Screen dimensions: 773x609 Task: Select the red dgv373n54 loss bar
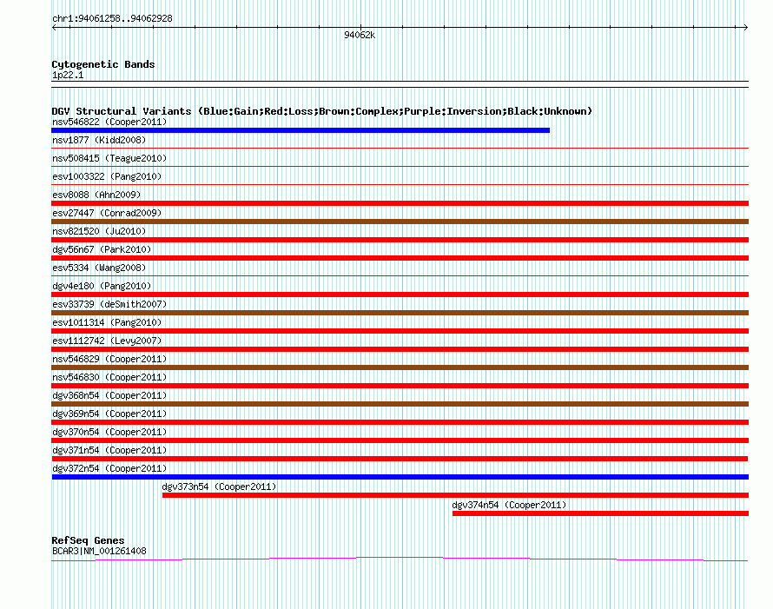(x=455, y=495)
